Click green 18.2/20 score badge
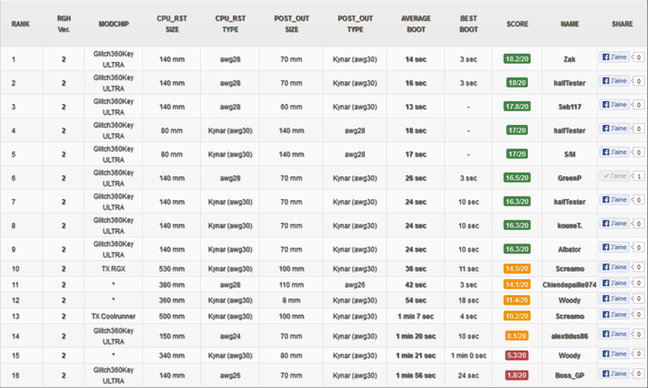648x388 pixels. pos(517,59)
